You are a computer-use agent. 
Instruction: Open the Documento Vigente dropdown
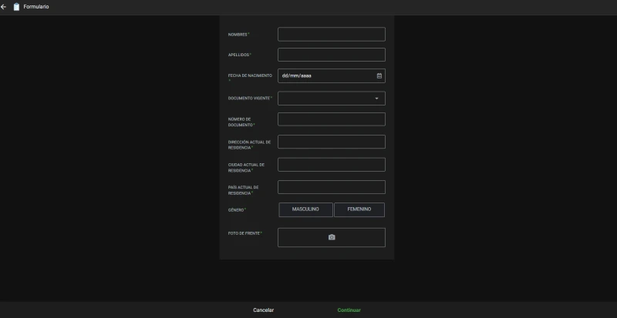[332, 99]
